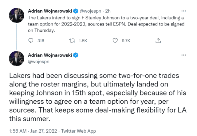Open Adrian Wojnarowski name on first tweet
Viewport: 197px width, 136px height.
pyautogui.click(x=50, y=11)
